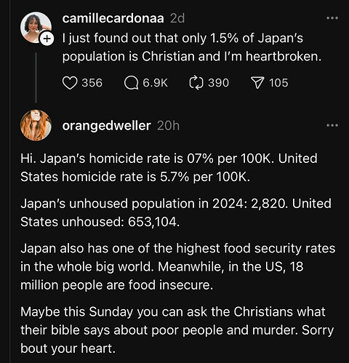Click the 390 reposts count
Image resolution: width=349 pixels, height=363 pixels.
click(x=218, y=83)
